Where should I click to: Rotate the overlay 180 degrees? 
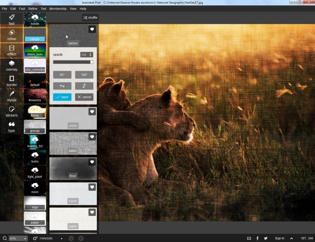(x=84, y=75)
